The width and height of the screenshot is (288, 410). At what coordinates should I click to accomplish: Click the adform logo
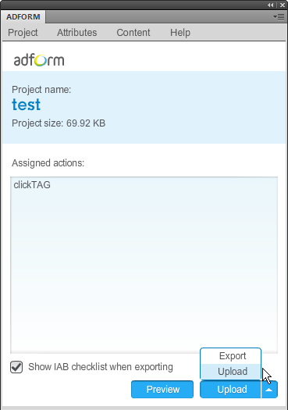pos(39,60)
